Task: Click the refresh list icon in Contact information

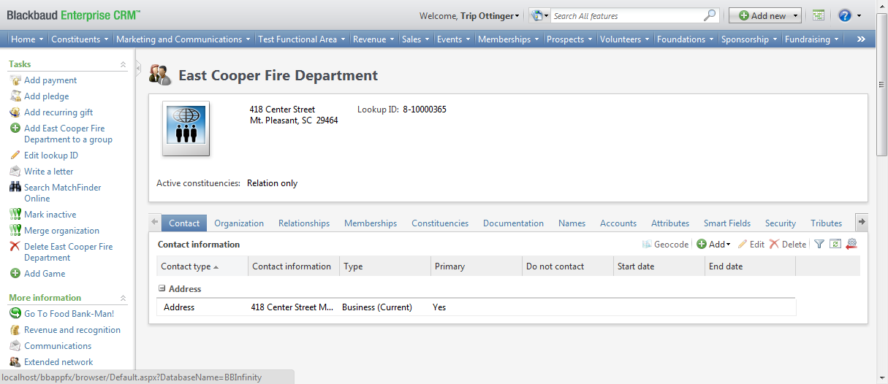Action: coord(835,245)
